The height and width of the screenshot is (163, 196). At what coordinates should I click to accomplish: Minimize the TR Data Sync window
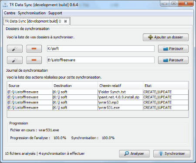(x=165, y=3)
